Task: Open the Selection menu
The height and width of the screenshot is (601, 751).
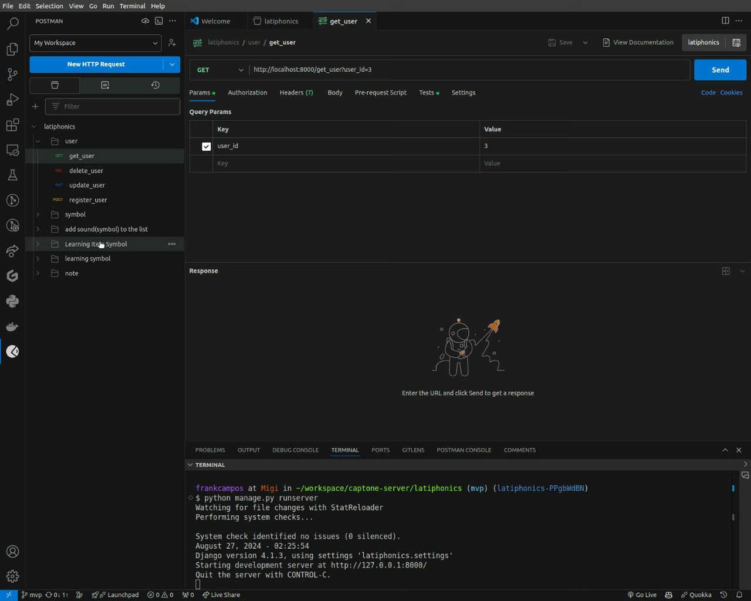Action: (49, 6)
